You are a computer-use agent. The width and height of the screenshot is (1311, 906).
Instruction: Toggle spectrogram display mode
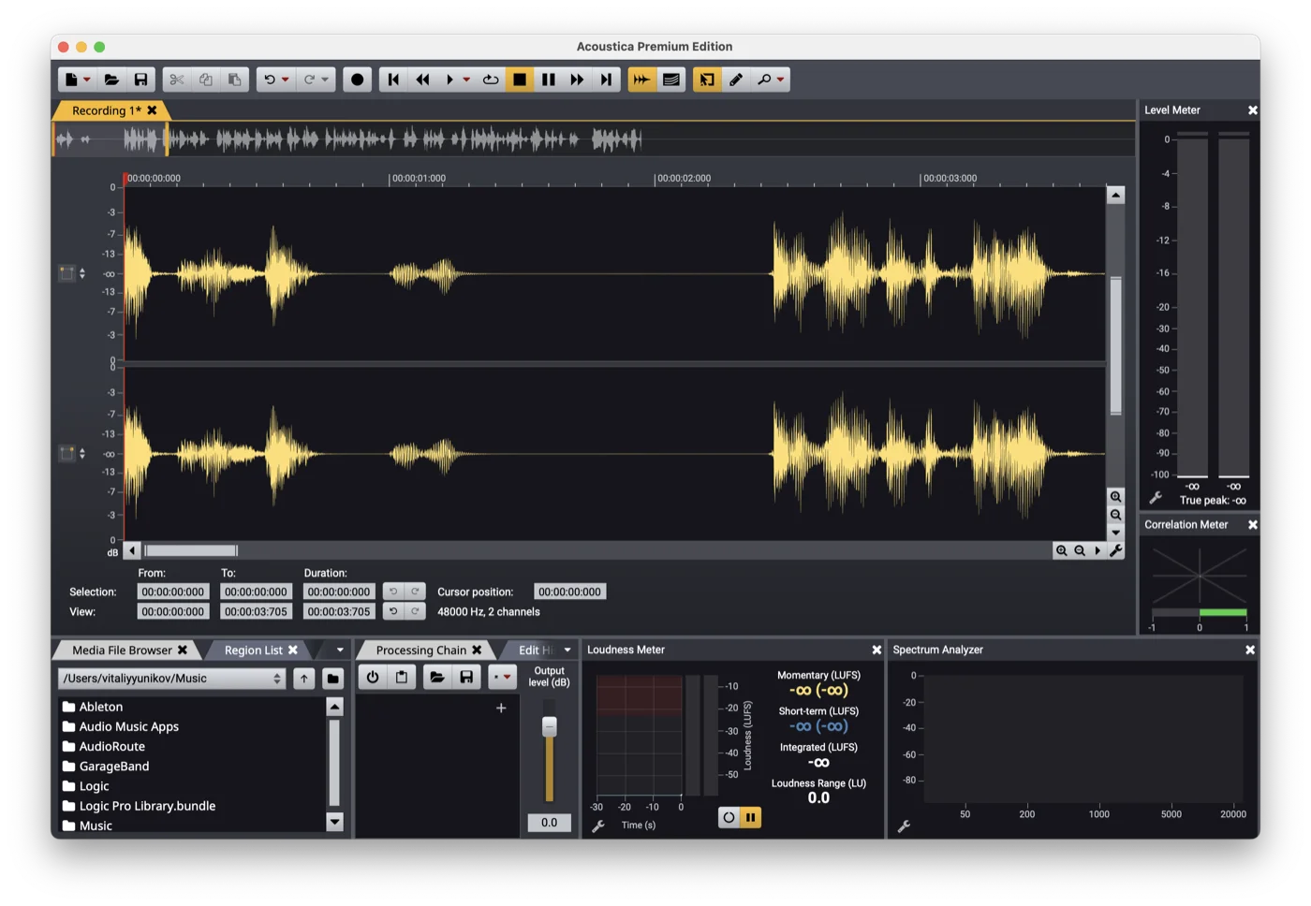tap(671, 80)
